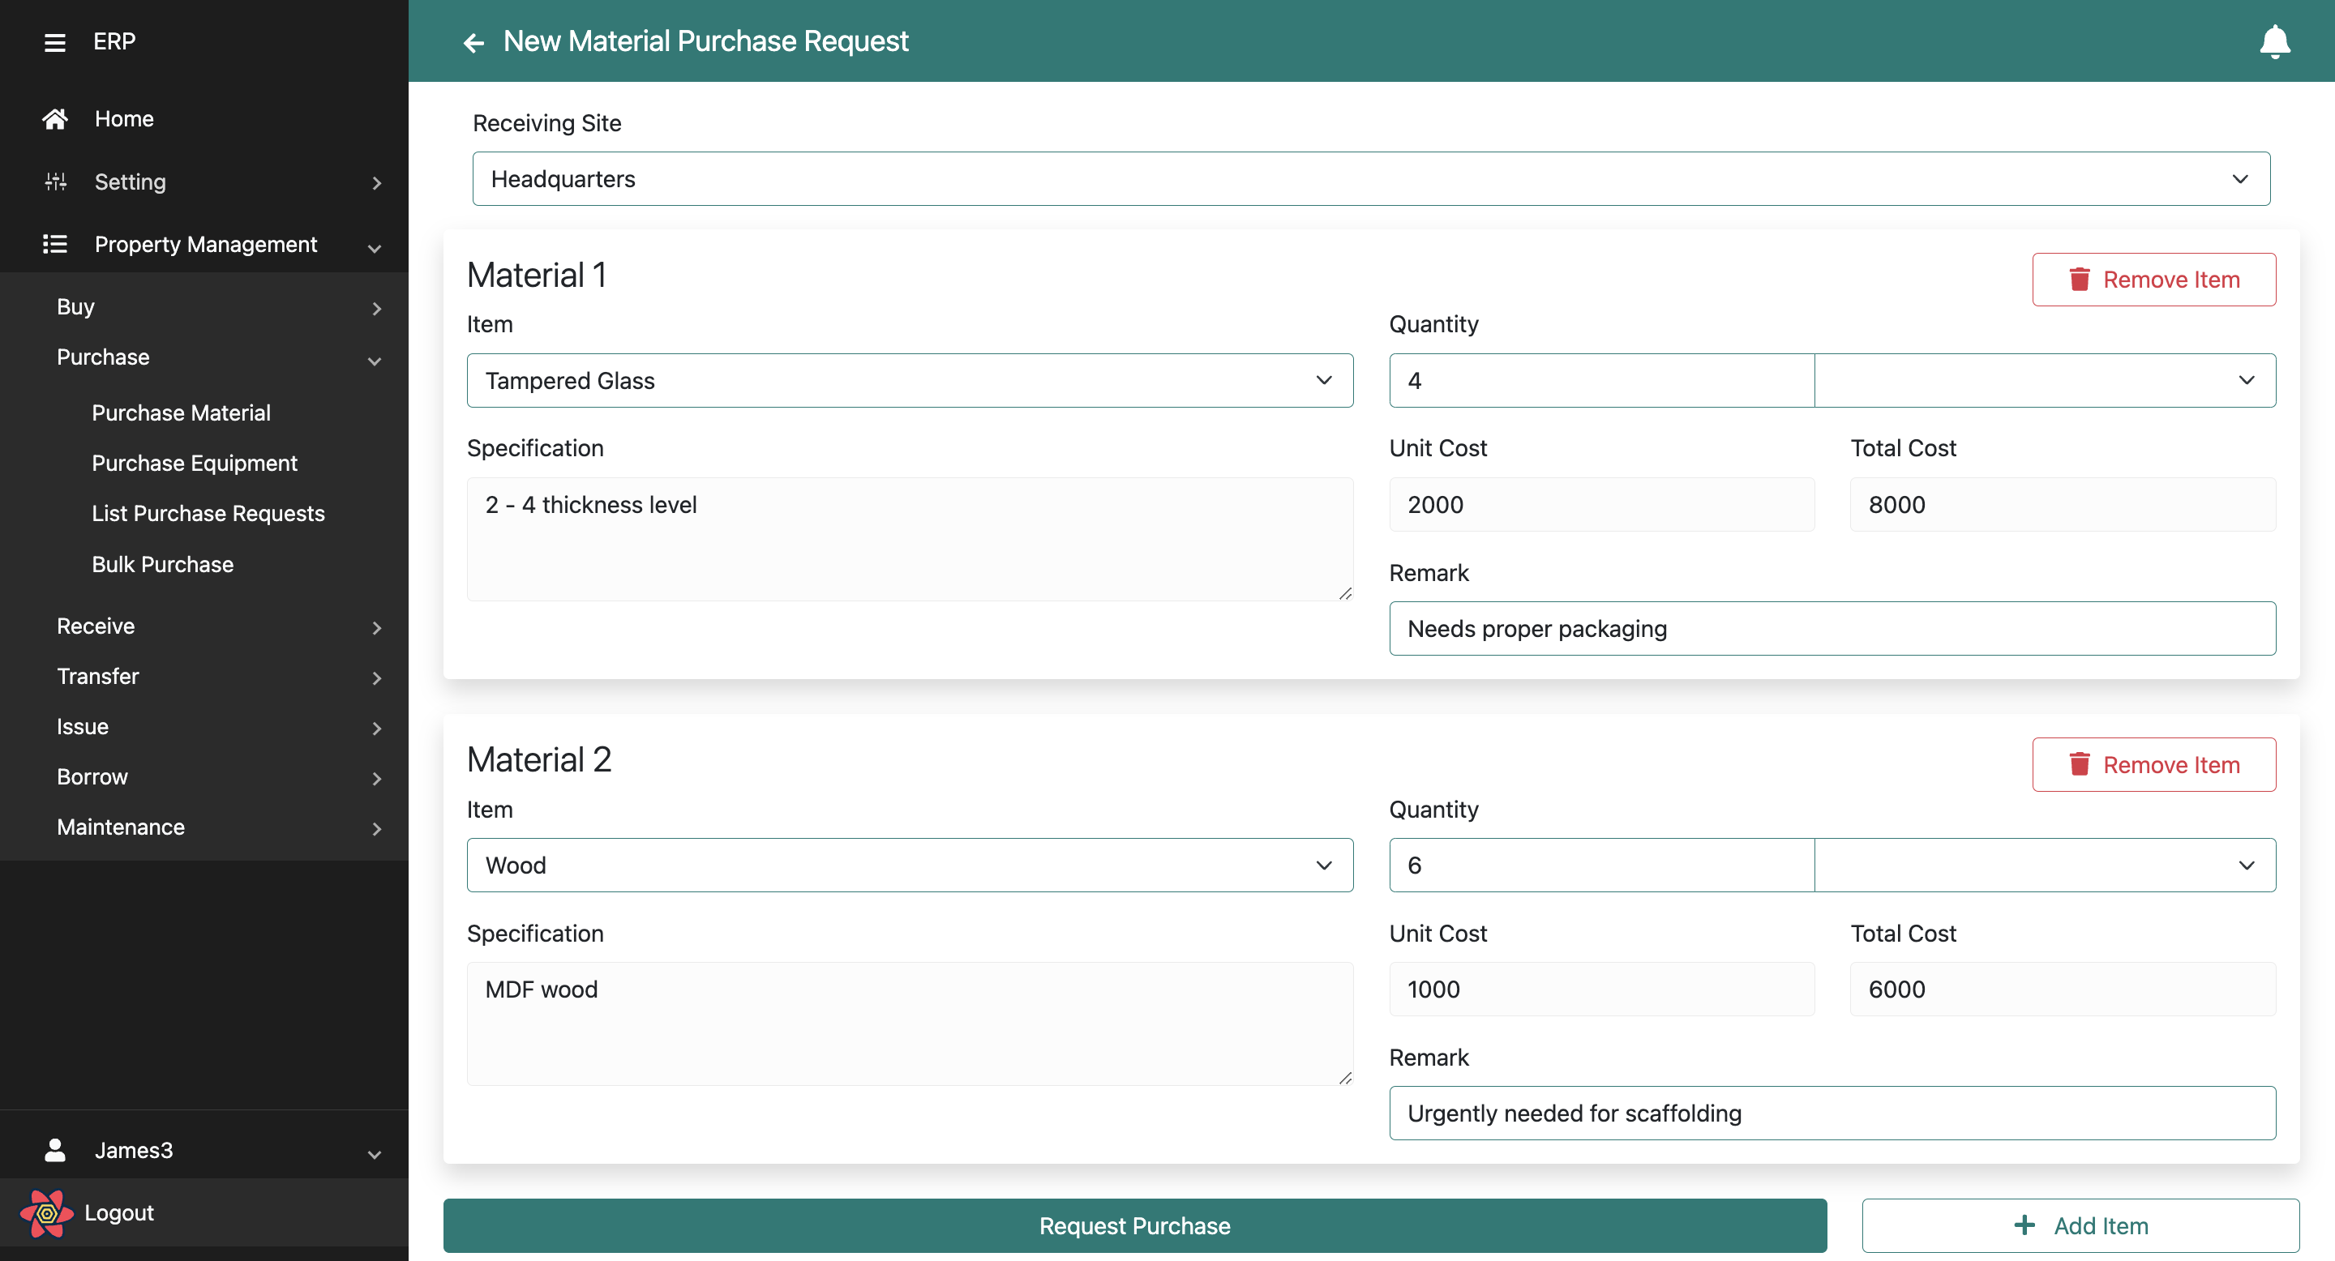Click Add Item button
The image size is (2335, 1261).
click(x=2080, y=1225)
